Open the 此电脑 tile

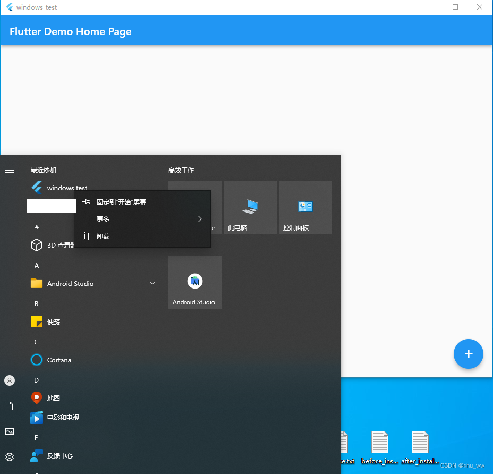(250, 207)
